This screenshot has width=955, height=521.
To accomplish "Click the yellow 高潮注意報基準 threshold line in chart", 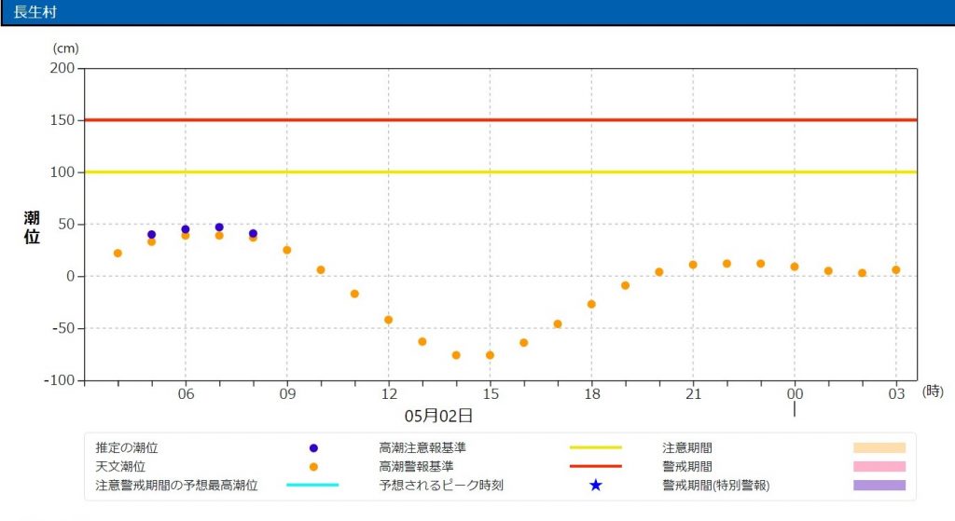I will coord(501,172).
